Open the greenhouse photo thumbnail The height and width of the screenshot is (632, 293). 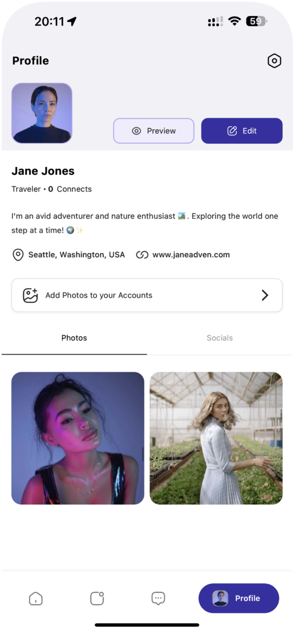(x=216, y=438)
